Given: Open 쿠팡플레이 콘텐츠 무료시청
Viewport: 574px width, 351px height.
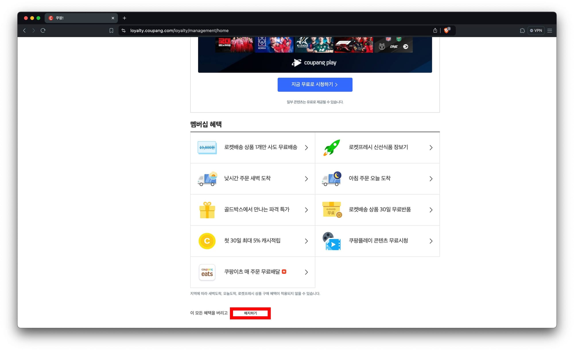Looking at the screenshot, I should pos(377,241).
